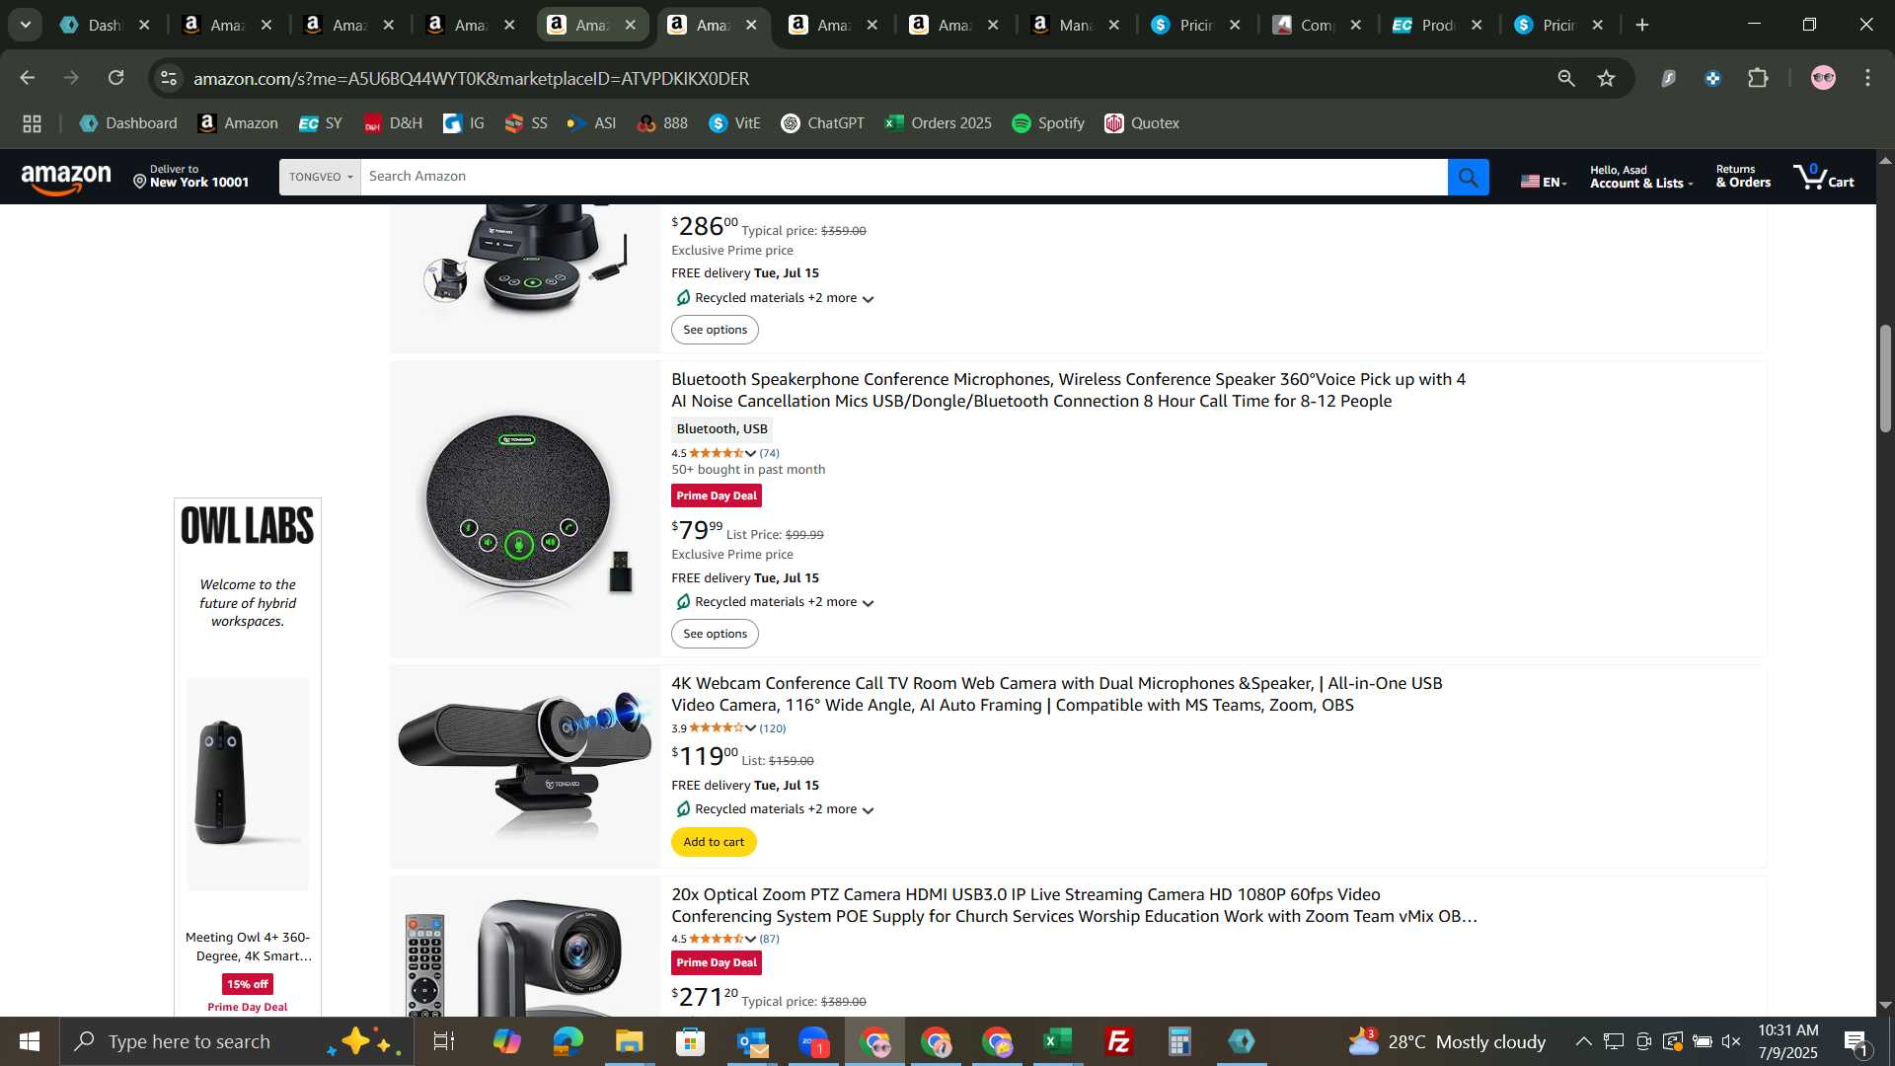This screenshot has height=1066, width=1895.
Task: Change Deliver to New York 10001 location
Action: point(191,177)
